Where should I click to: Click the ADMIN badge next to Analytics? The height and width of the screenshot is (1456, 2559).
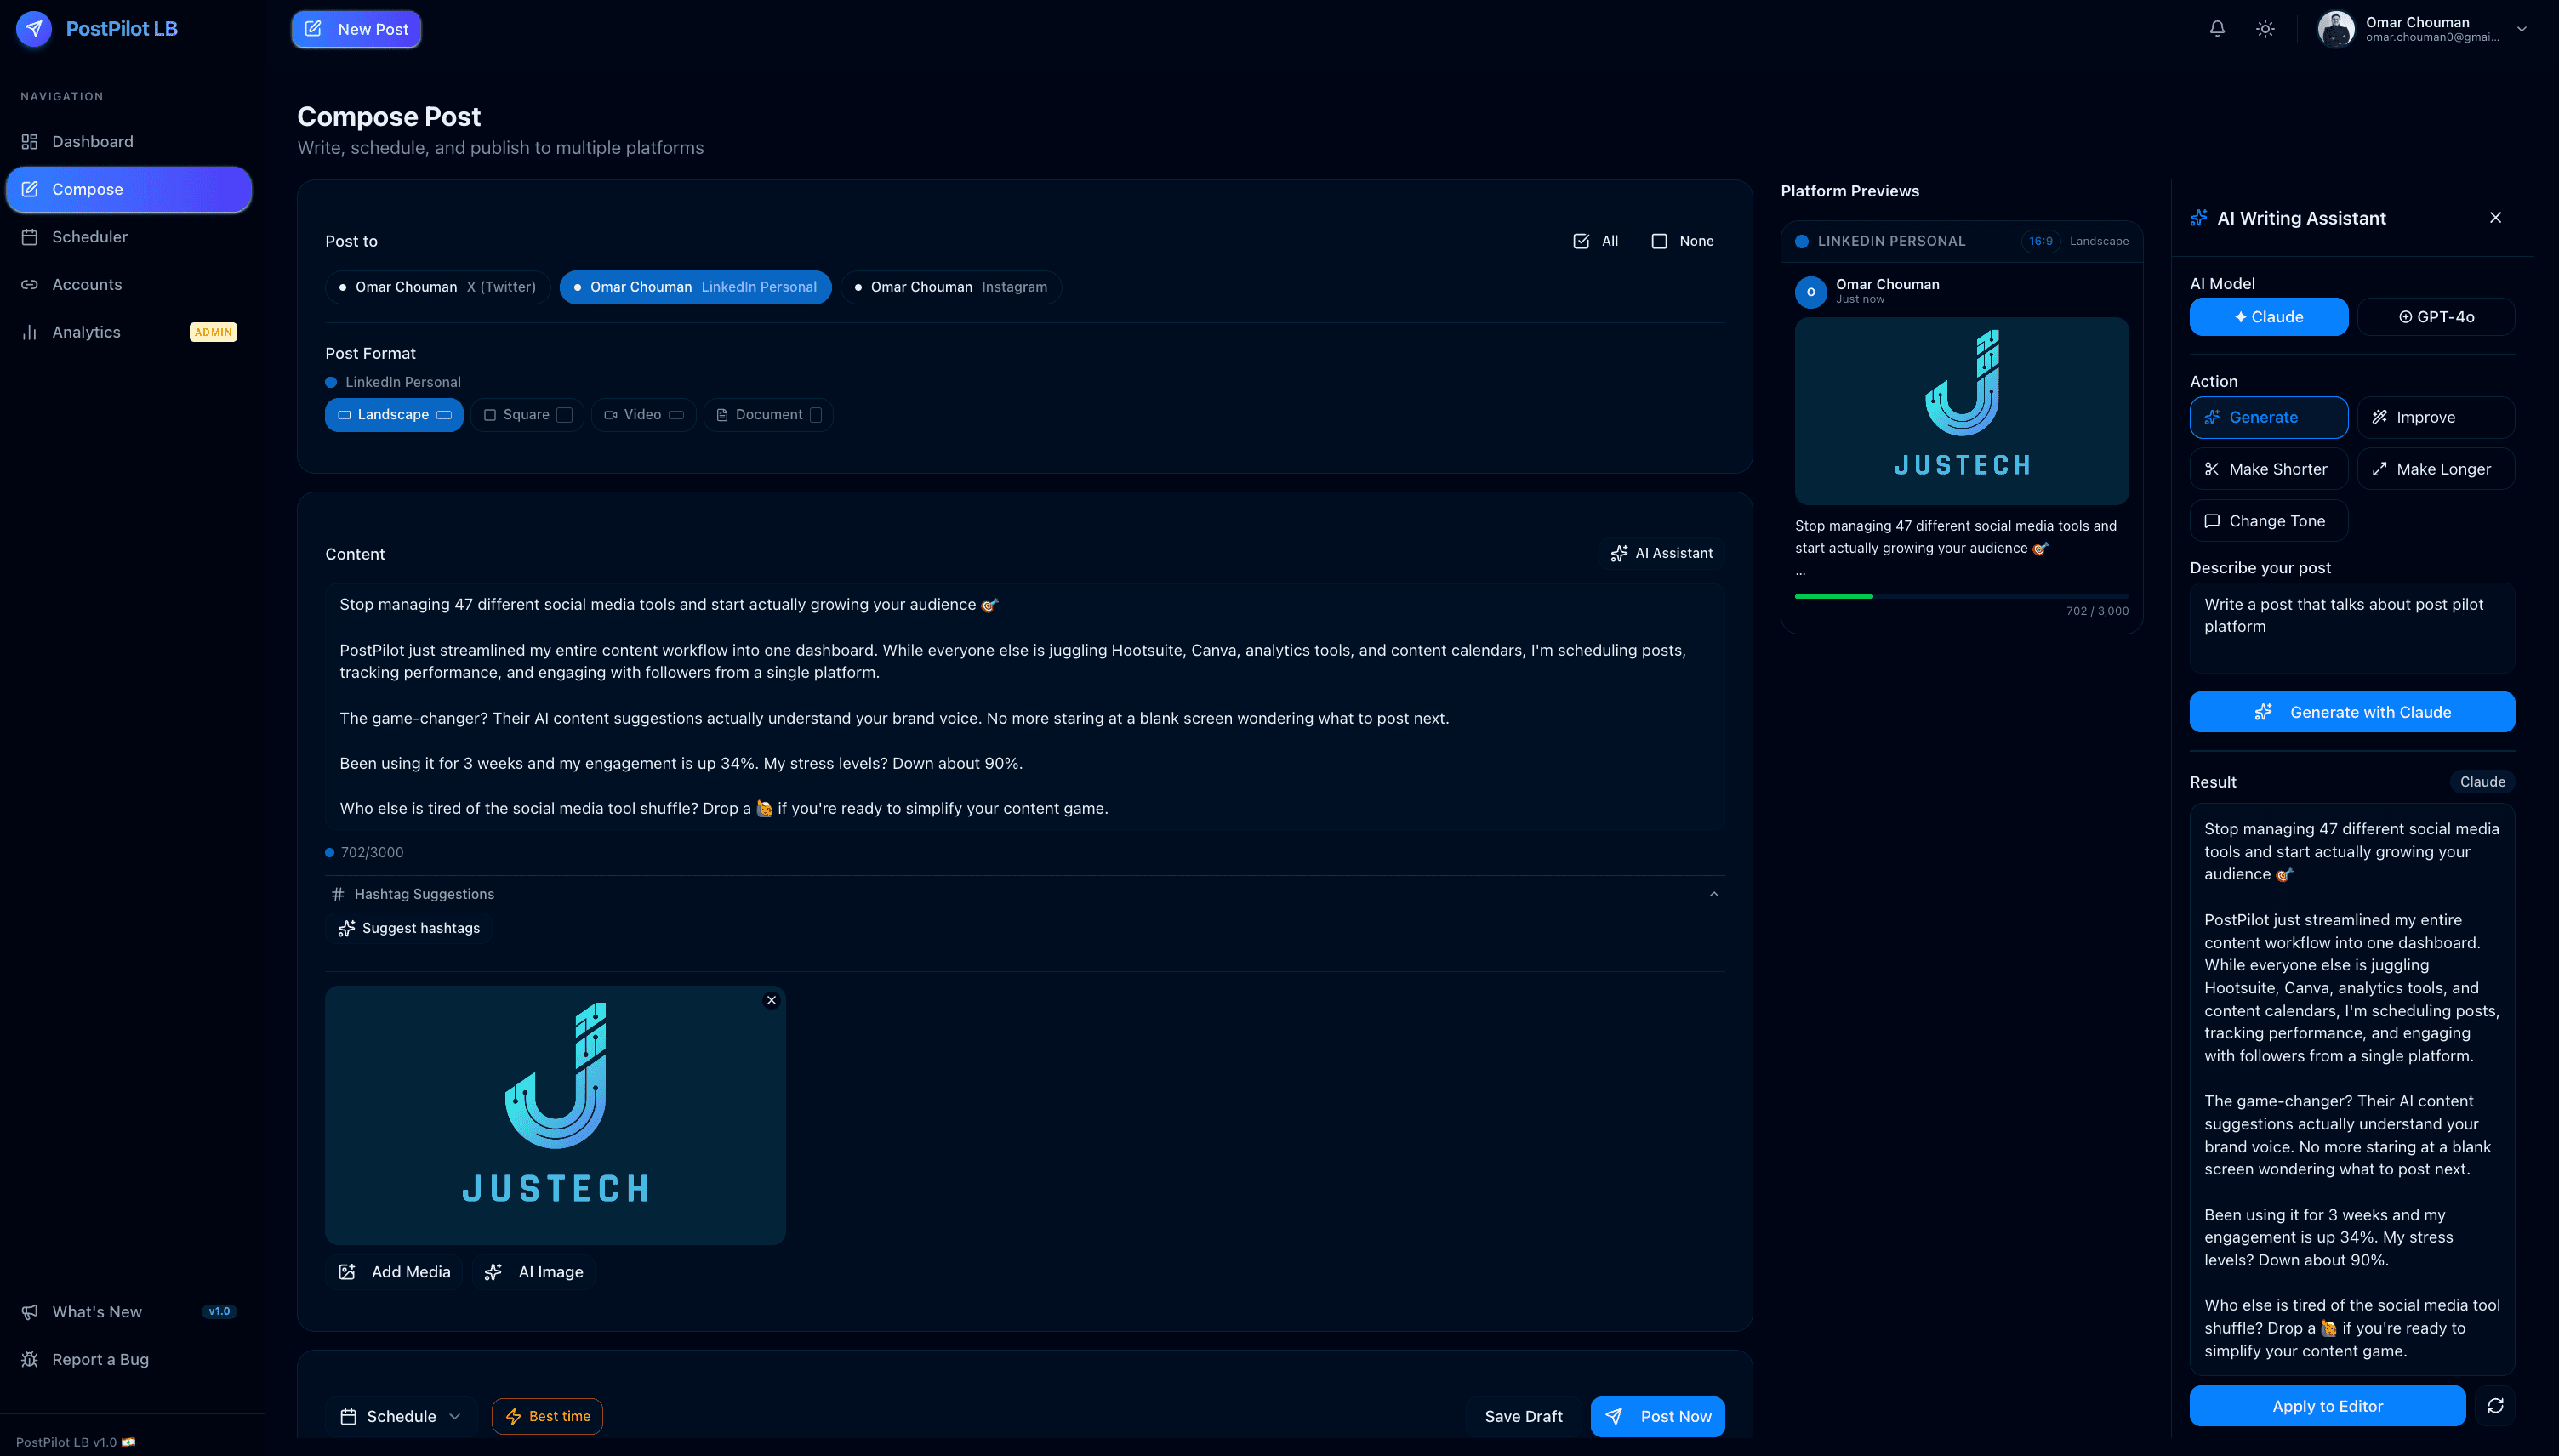click(213, 332)
